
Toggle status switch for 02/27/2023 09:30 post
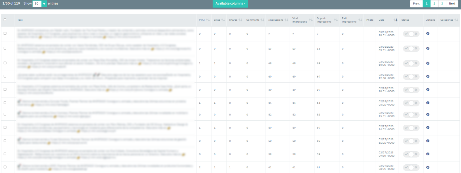[411, 154]
